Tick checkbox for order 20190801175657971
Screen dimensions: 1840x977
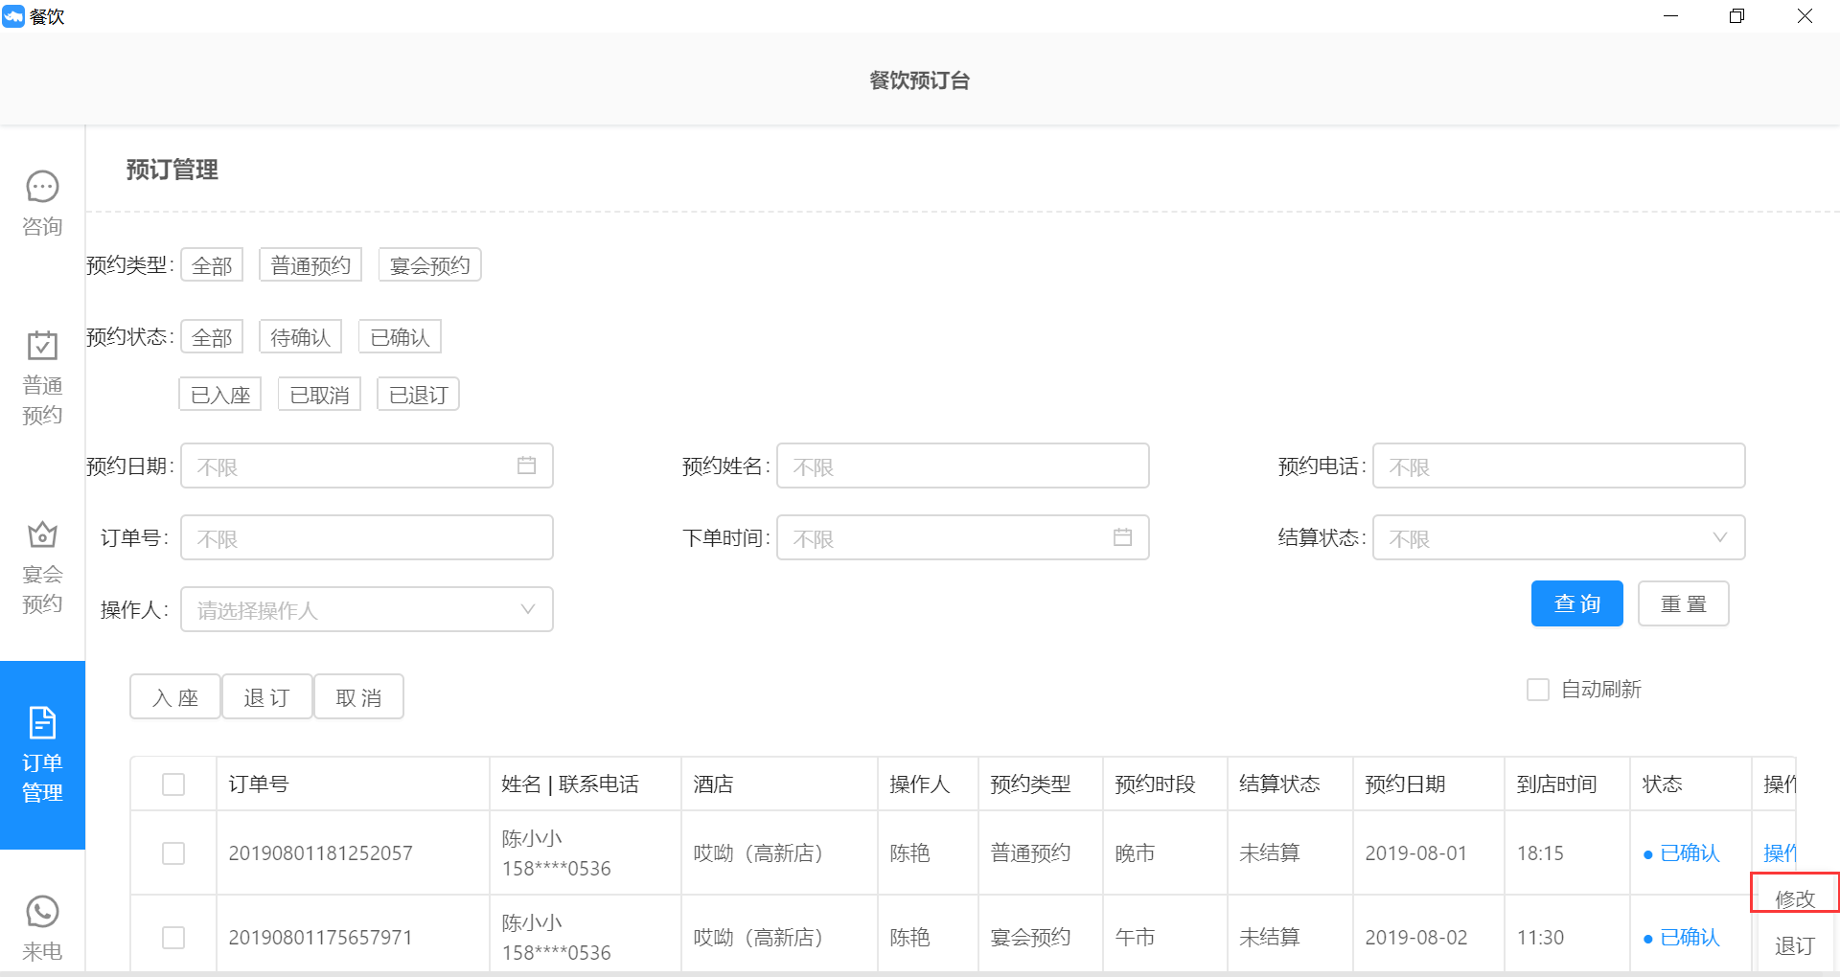coord(173,938)
